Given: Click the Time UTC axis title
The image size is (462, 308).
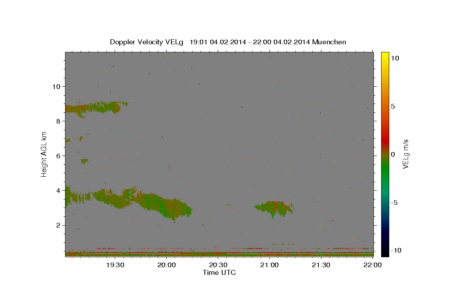Looking at the screenshot, I should [219, 273].
